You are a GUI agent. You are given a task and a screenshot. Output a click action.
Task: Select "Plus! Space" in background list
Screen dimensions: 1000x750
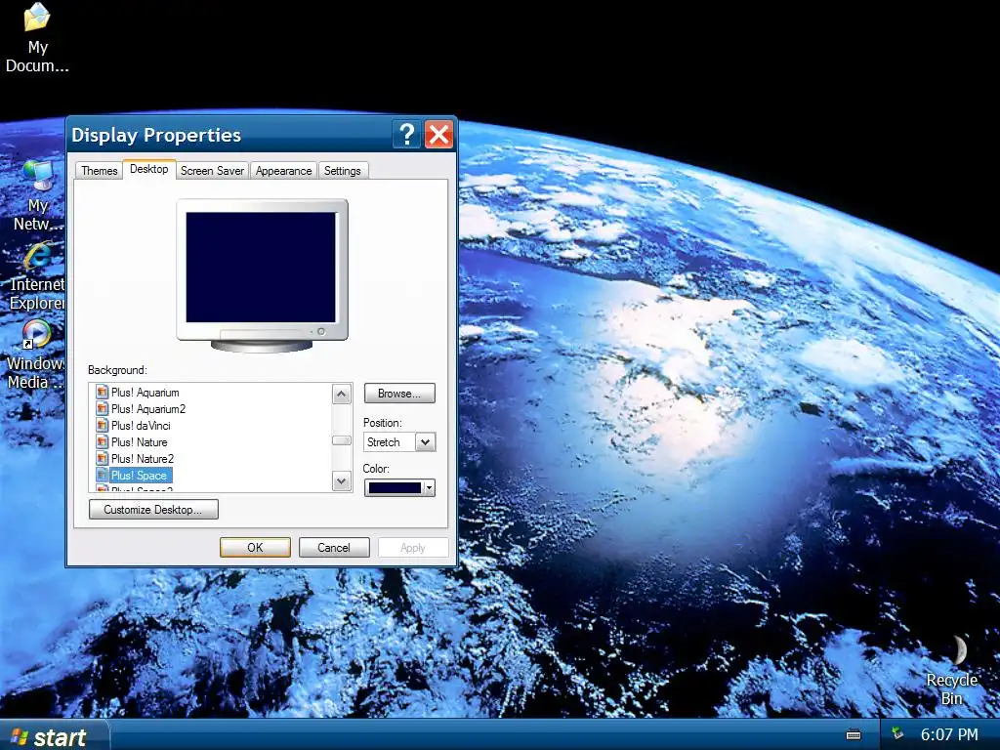click(x=139, y=476)
